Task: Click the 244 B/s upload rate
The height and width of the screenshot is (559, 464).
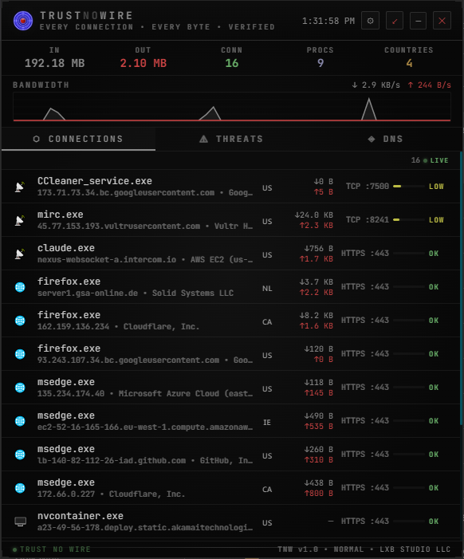Action: [430, 85]
